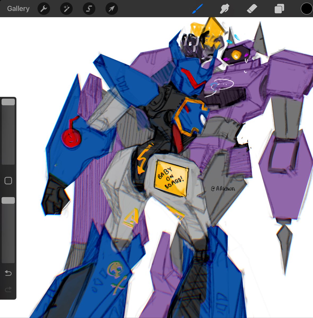Screen dimensions: 313x318
Task: Return to the Gallery
Action: 18,8
